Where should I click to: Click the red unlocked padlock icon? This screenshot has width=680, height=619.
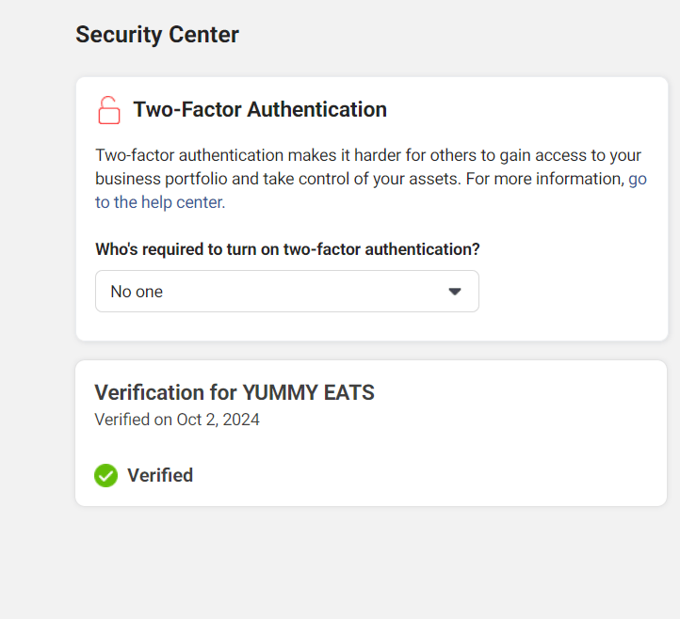point(109,110)
